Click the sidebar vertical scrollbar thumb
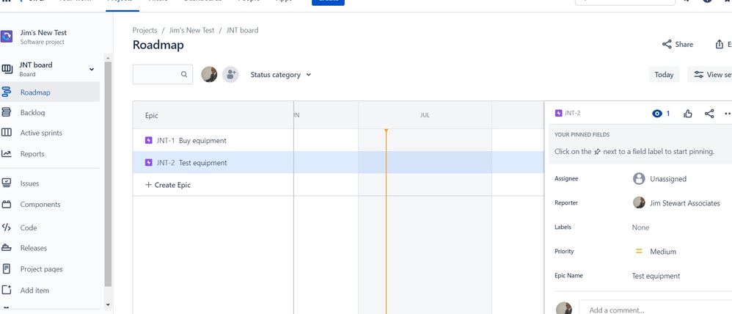 [108, 174]
